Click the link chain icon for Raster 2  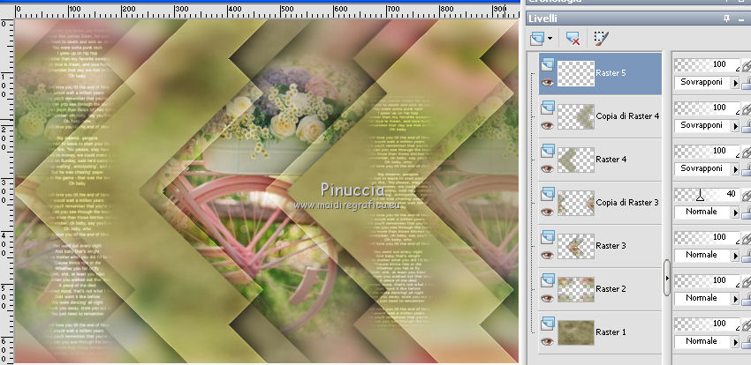click(747, 282)
